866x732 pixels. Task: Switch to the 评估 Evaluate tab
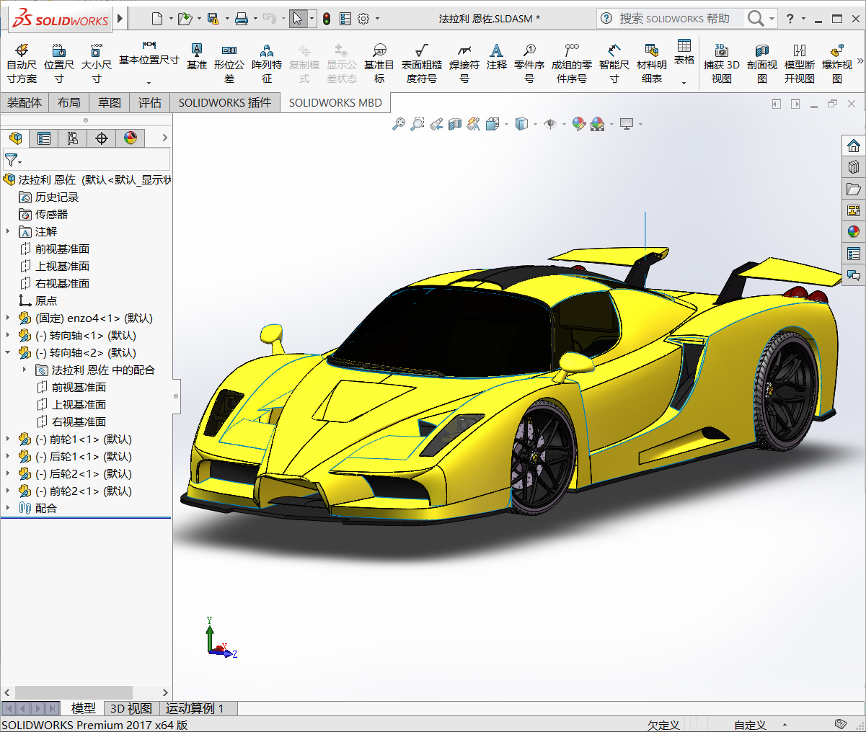pyautogui.click(x=150, y=103)
